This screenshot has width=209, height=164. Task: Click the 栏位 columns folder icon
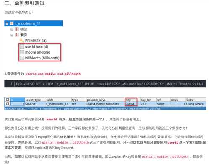click(17, 29)
